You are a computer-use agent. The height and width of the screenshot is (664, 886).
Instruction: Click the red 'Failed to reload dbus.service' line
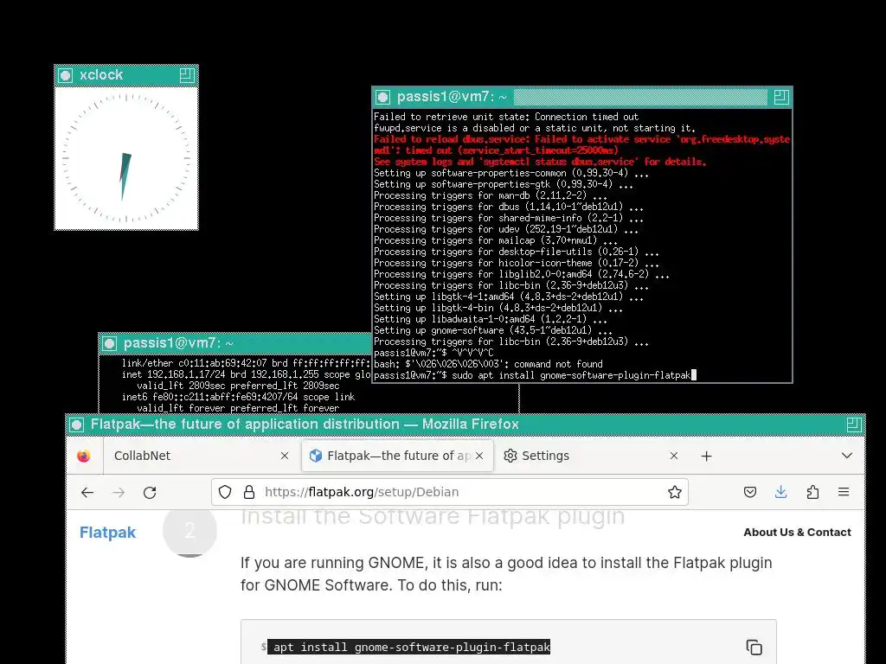coord(581,139)
